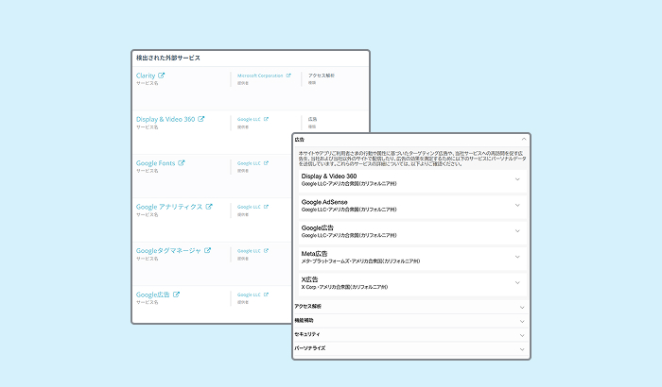The image size is (662, 387).
Task: Expand the X広告 entry
Action: click(517, 282)
